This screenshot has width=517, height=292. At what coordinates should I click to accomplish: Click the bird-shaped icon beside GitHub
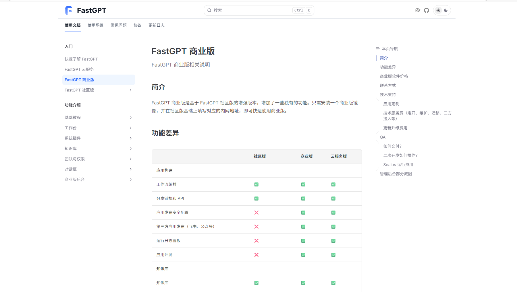[x=418, y=10]
